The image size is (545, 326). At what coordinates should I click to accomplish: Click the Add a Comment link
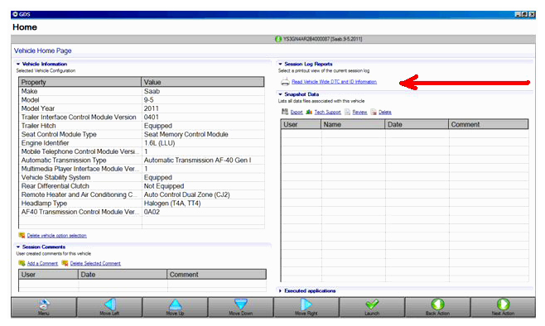click(42, 263)
